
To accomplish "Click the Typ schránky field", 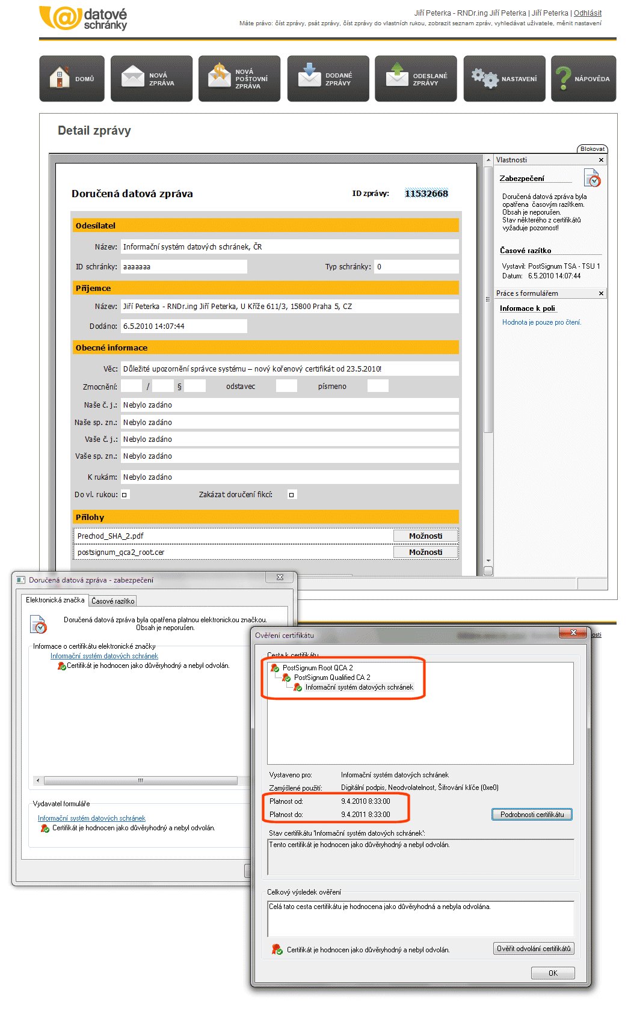I will [416, 267].
